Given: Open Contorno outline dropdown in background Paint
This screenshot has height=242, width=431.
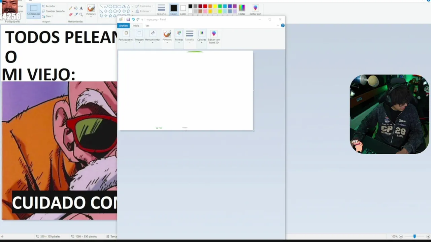Looking at the screenshot, I should (144, 6).
